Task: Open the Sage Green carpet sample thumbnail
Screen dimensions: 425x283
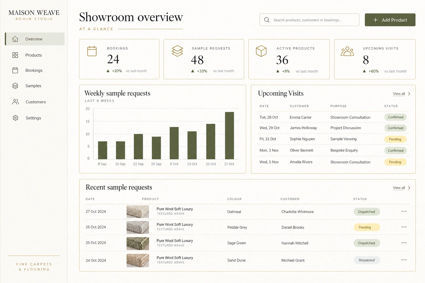Action: click(138, 243)
